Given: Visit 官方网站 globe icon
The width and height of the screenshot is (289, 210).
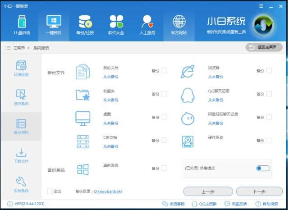Looking at the screenshot, I should [179, 21].
